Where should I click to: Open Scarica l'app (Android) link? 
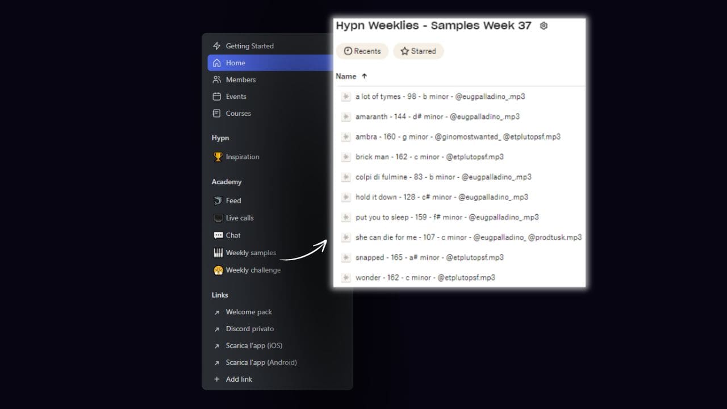(x=261, y=362)
